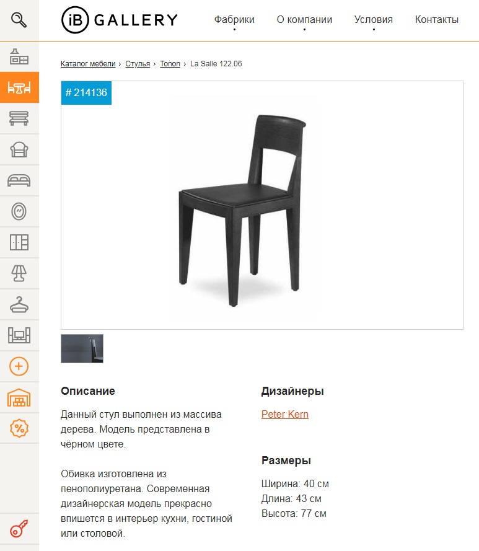Go to the Контакты page
This screenshot has height=551, width=479.
[x=437, y=19]
